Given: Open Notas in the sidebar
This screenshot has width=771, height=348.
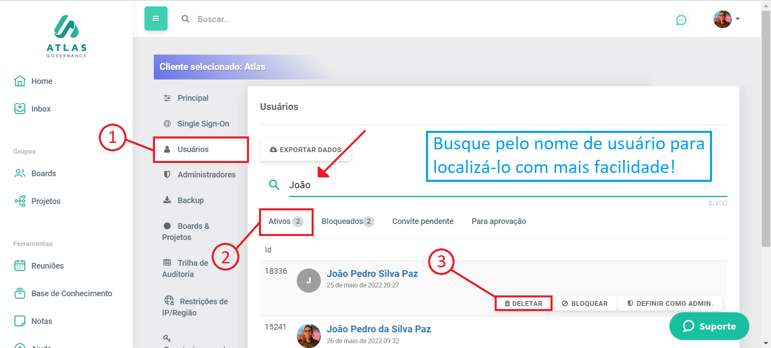Looking at the screenshot, I should click(41, 321).
